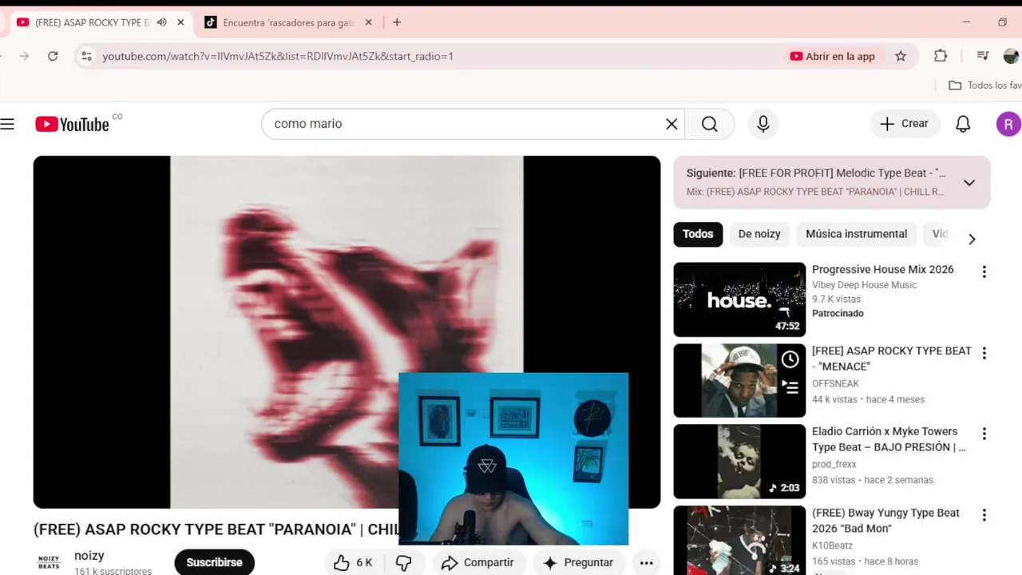The image size is (1022, 575).
Task: Close the ASAP ROCKY TYPE BEAT tab
Action: [x=180, y=22]
